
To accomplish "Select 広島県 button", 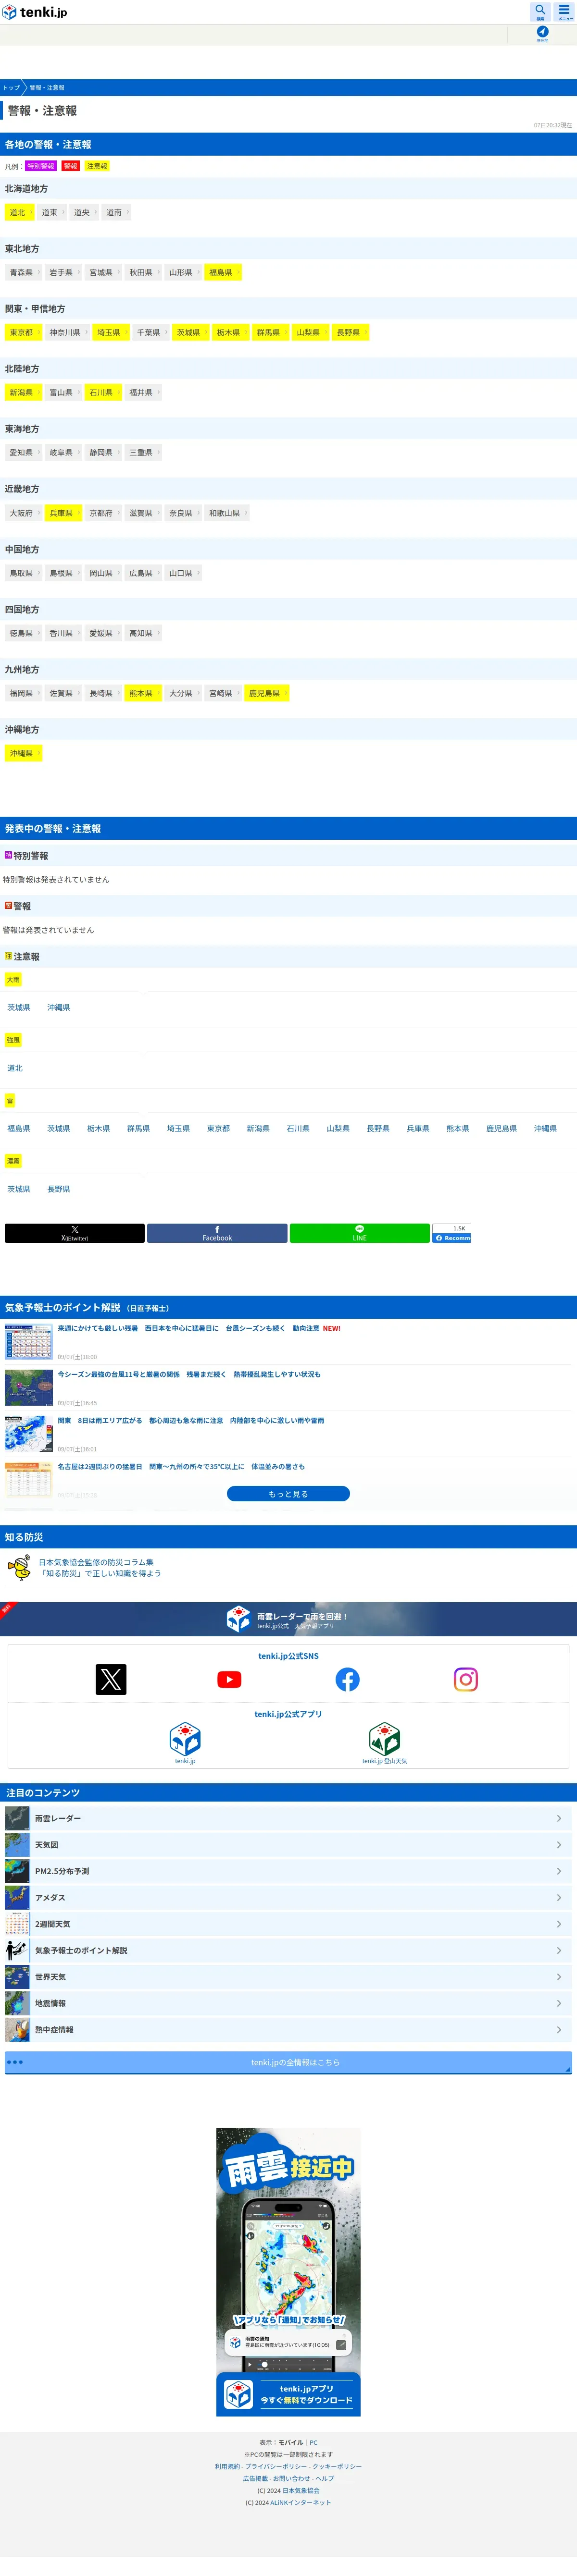I will click(x=143, y=573).
